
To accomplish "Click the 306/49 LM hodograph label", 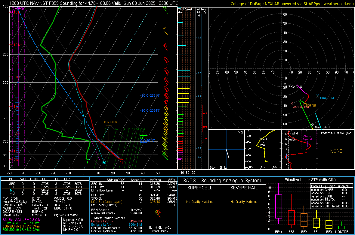I will [x=326, y=98].
